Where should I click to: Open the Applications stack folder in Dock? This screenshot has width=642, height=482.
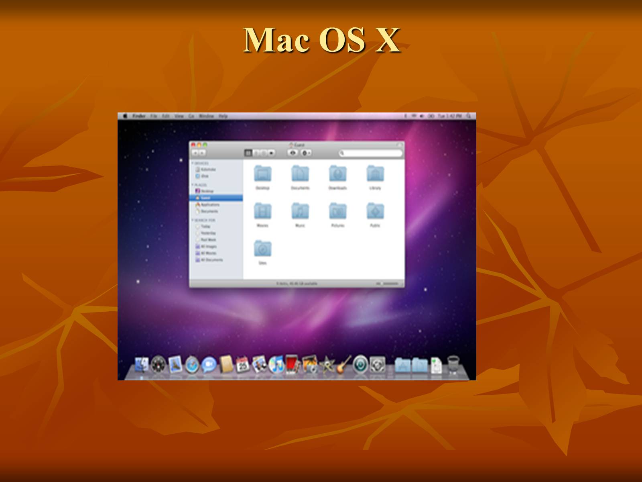point(402,365)
